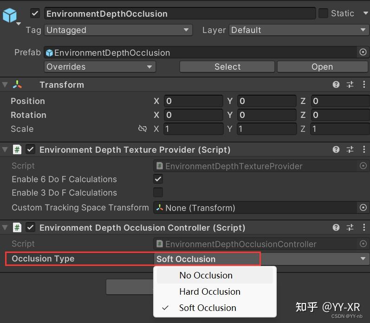This screenshot has height=323, width=370.
Task: Toggle the Static checkbox
Action: (323, 13)
